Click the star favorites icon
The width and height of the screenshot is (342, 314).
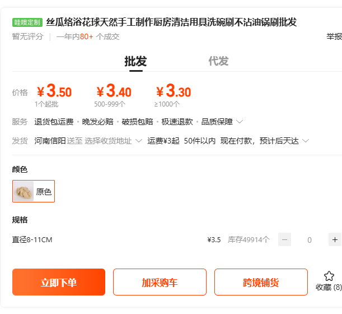click(329, 276)
